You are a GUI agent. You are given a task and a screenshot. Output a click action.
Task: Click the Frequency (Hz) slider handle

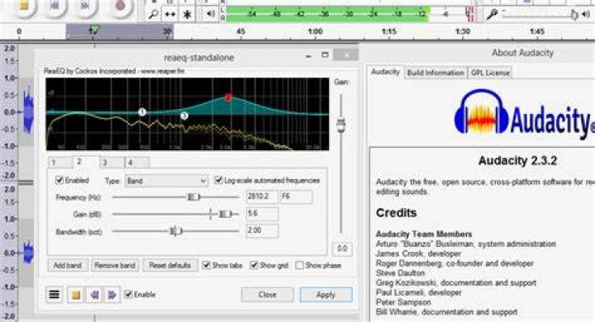point(193,197)
